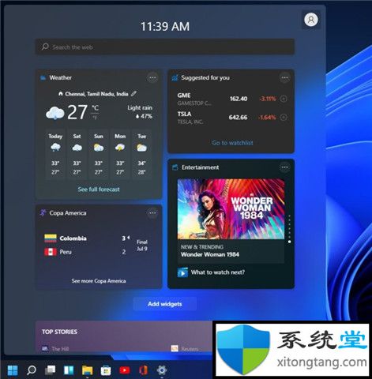Select the Mon forecast column
The width and height of the screenshot is (372, 379).
click(120, 154)
